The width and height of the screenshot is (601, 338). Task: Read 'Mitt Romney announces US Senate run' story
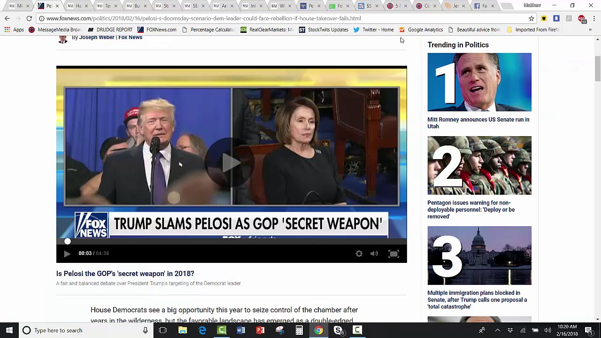click(x=478, y=123)
